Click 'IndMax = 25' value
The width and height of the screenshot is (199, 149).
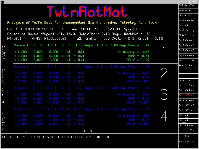(x=97, y=39)
